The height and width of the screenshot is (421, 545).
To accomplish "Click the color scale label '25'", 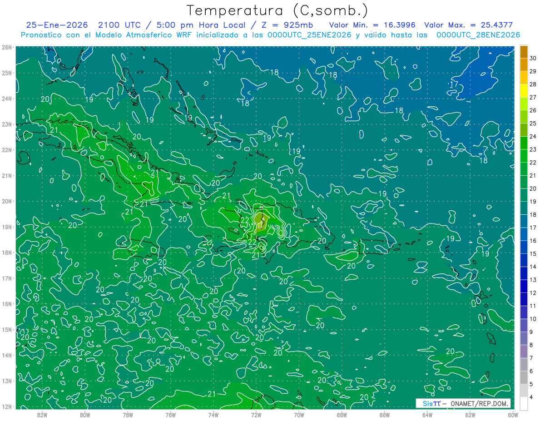I will 533,124.
